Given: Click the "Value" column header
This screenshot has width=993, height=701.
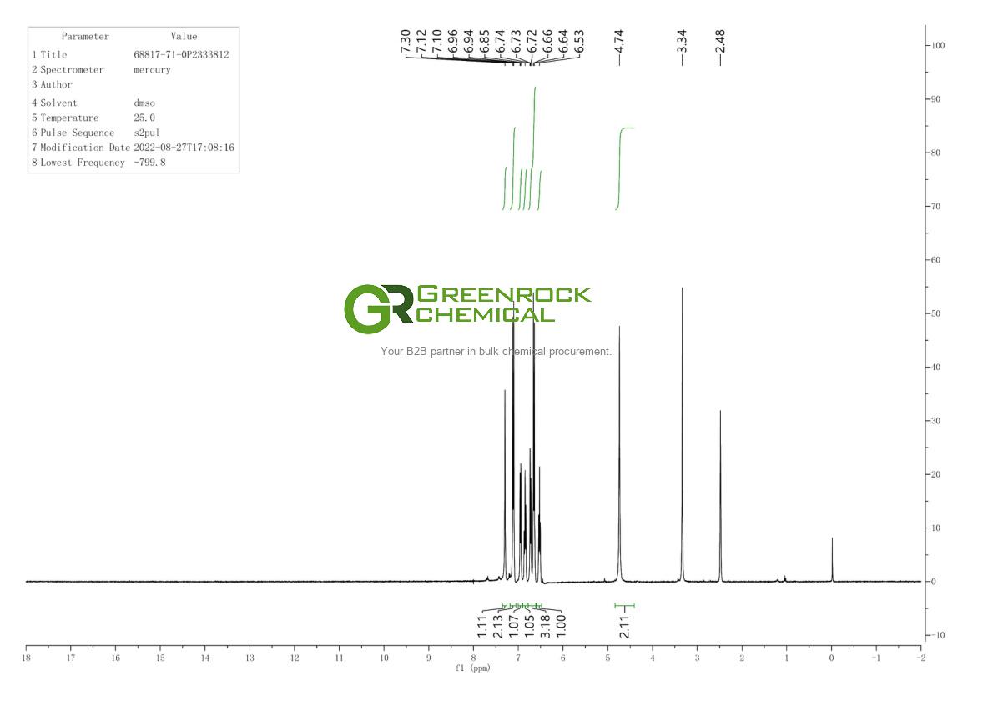Looking at the screenshot, I should pyautogui.click(x=184, y=37).
